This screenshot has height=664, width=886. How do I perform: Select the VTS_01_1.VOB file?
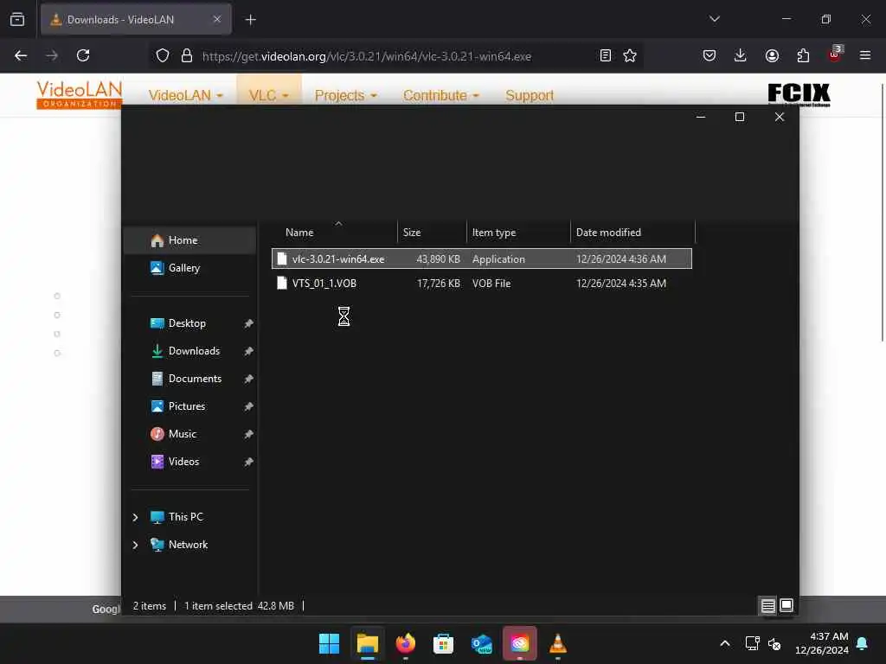pos(481,284)
